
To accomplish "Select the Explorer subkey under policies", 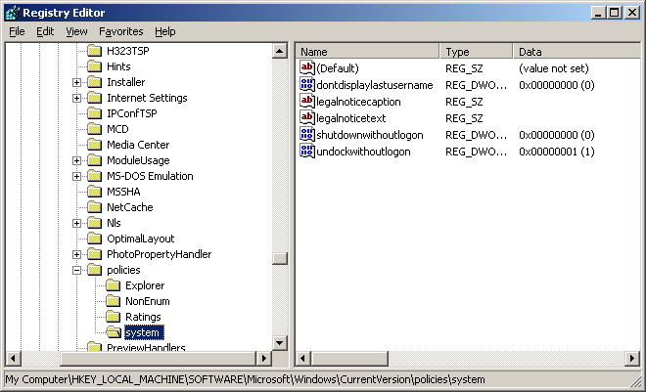I will pos(145,285).
